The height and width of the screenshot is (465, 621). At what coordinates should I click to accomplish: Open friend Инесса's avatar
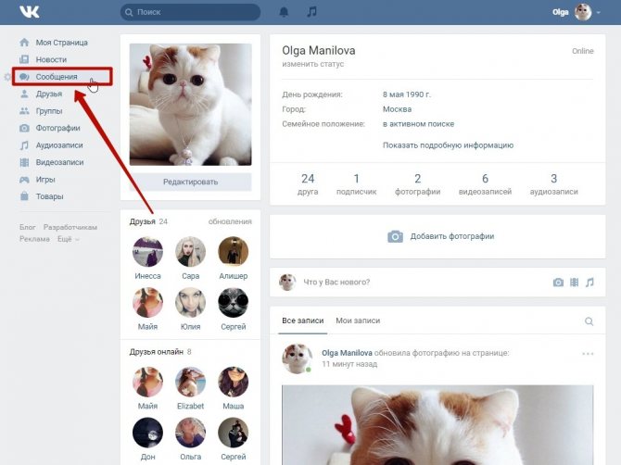coord(147,252)
